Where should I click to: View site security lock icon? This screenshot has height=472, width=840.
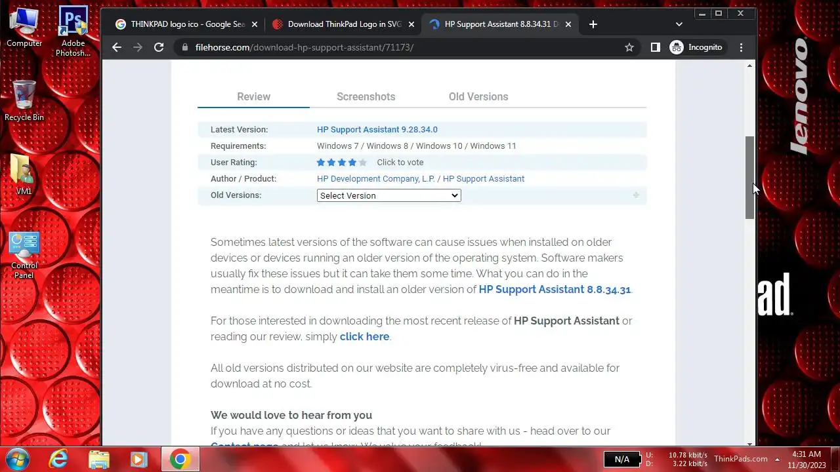coord(184,47)
